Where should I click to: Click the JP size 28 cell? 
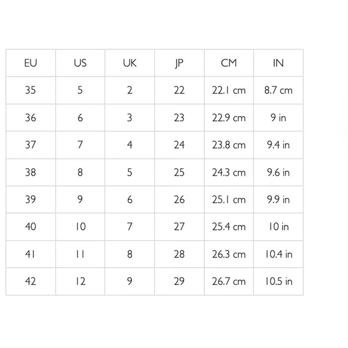(179, 254)
